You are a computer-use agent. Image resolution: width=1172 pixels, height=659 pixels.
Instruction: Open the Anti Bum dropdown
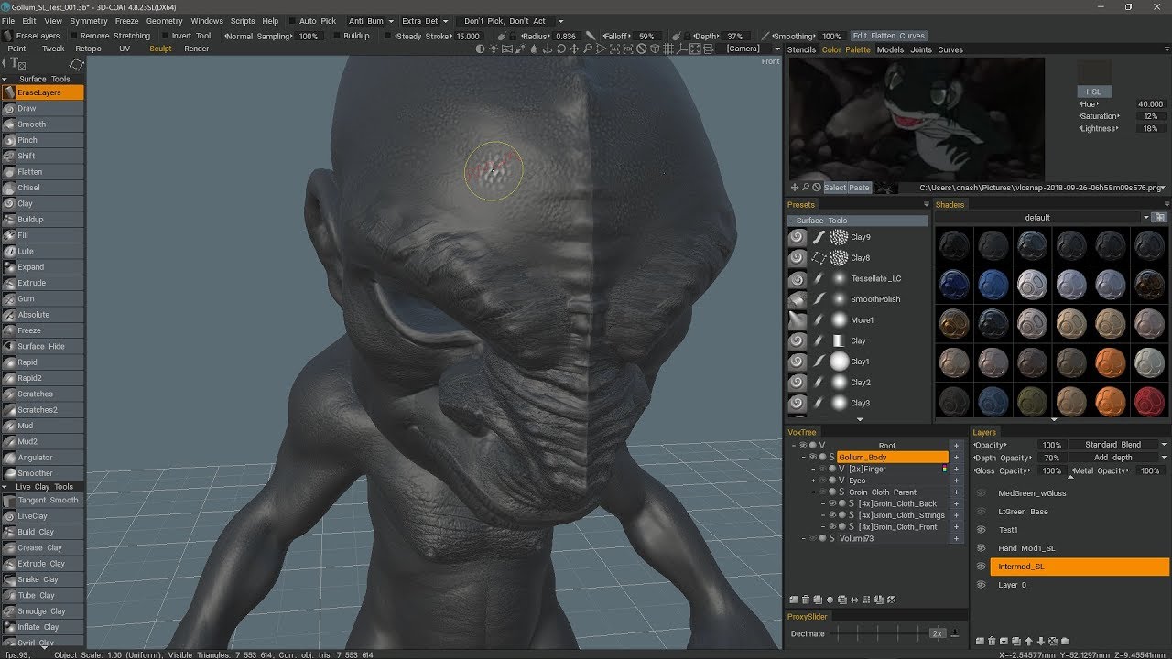pyautogui.click(x=370, y=21)
